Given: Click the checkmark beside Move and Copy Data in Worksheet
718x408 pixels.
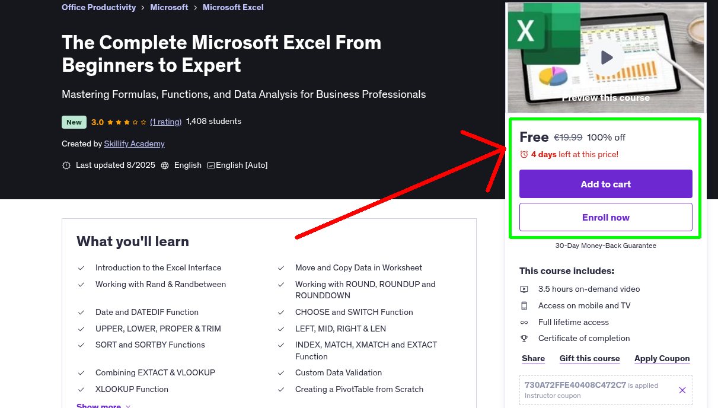Looking at the screenshot, I should 281,268.
